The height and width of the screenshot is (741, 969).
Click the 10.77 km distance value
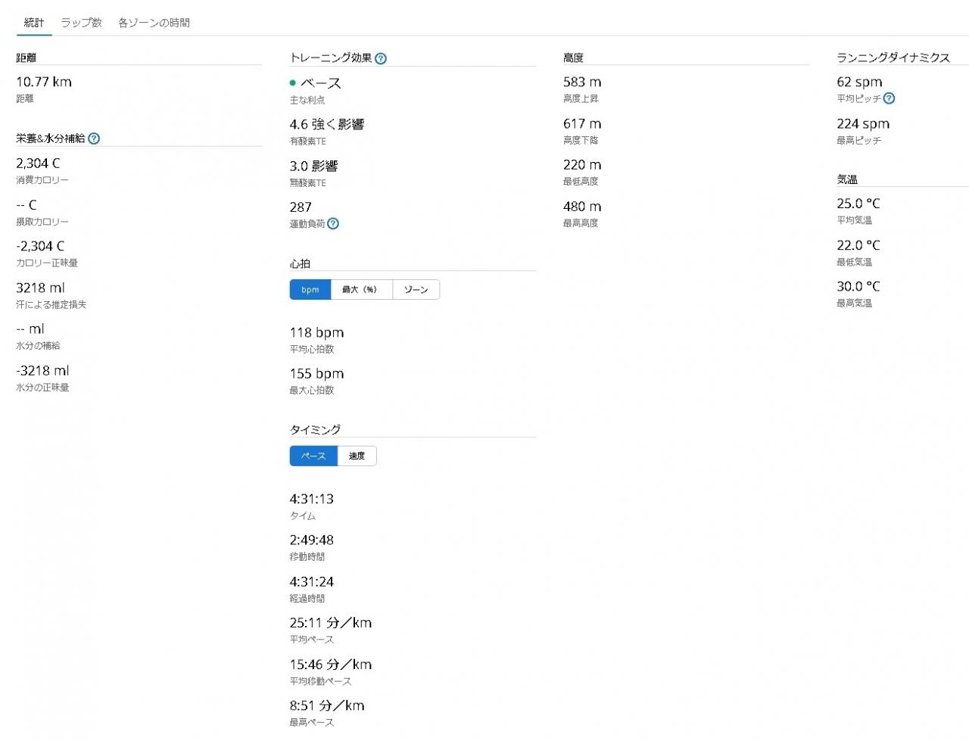(x=44, y=82)
